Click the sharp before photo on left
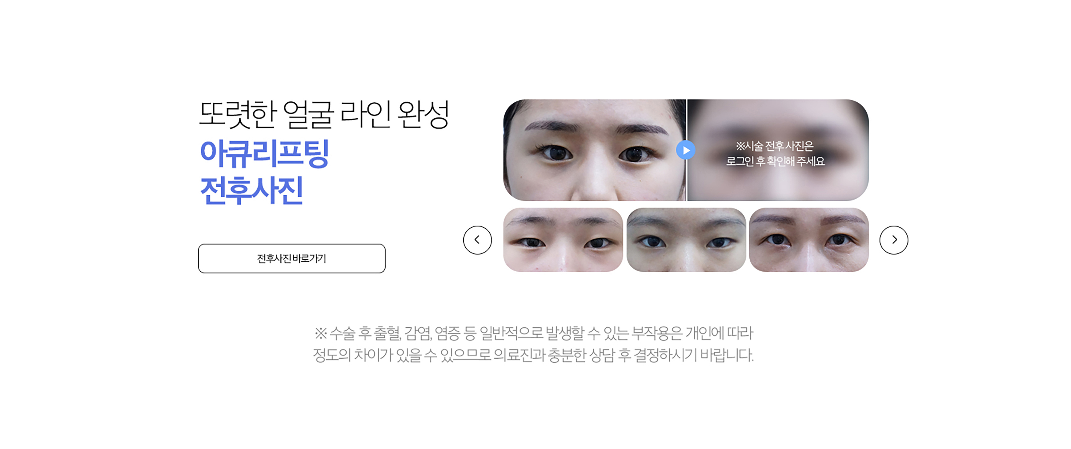1071x449 pixels. [594, 150]
